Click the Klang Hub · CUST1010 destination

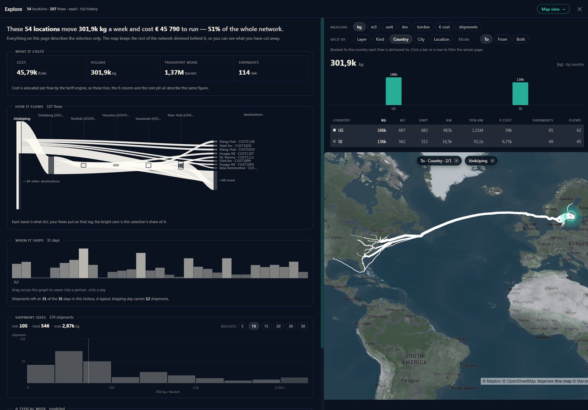tap(237, 149)
